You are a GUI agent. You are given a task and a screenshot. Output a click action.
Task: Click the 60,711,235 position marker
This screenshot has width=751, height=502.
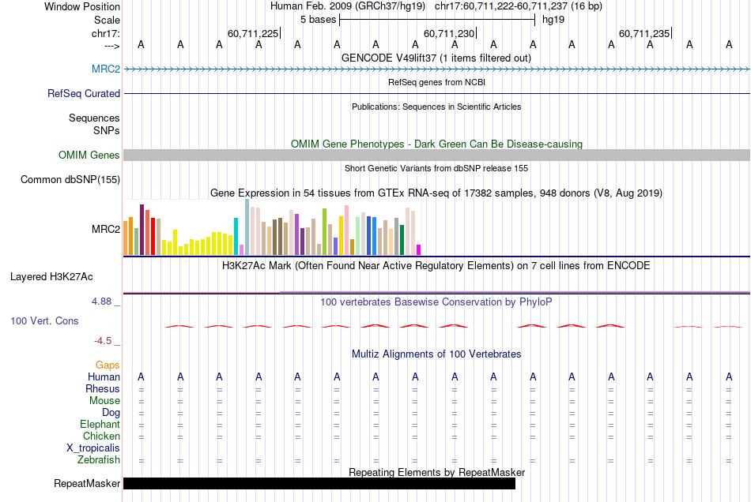point(645,33)
